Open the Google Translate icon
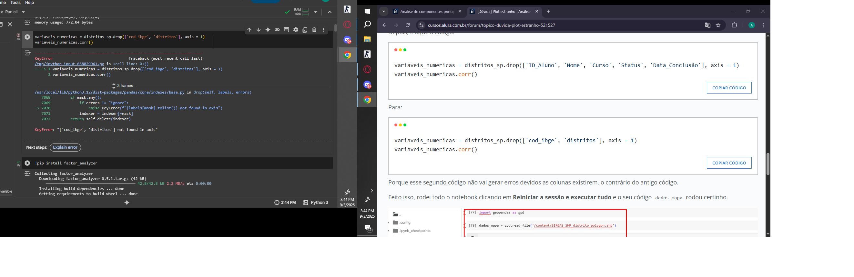 click(707, 25)
